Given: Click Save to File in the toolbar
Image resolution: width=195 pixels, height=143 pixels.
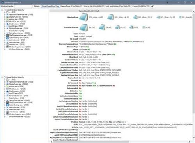Looking at the screenshot, I should [94, 6].
